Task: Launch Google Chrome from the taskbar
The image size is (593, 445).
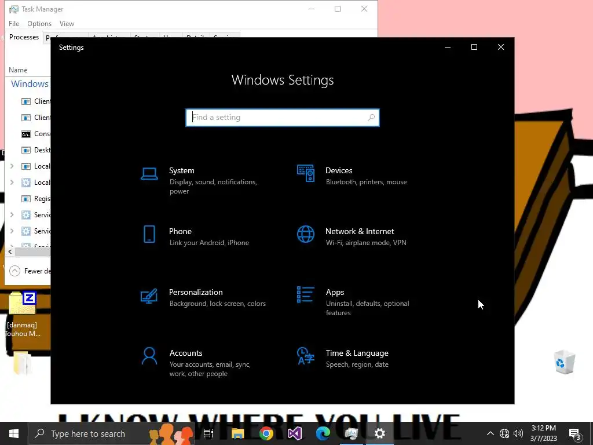Action: click(266, 433)
